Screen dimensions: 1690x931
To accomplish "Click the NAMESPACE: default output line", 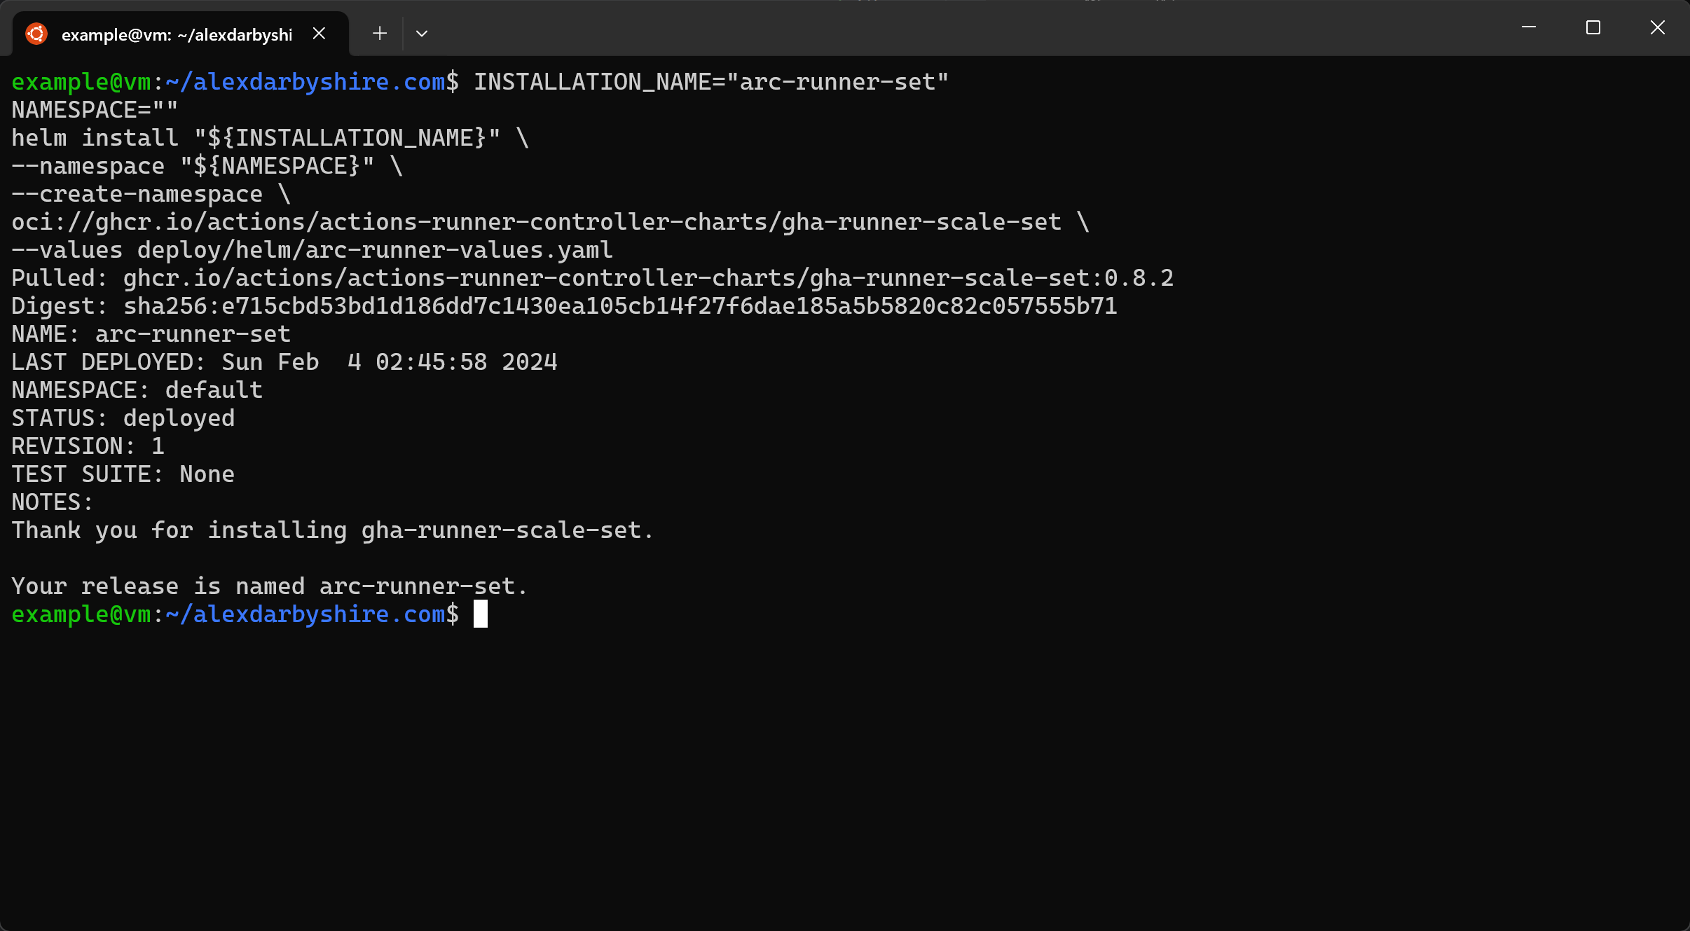I will click(137, 390).
